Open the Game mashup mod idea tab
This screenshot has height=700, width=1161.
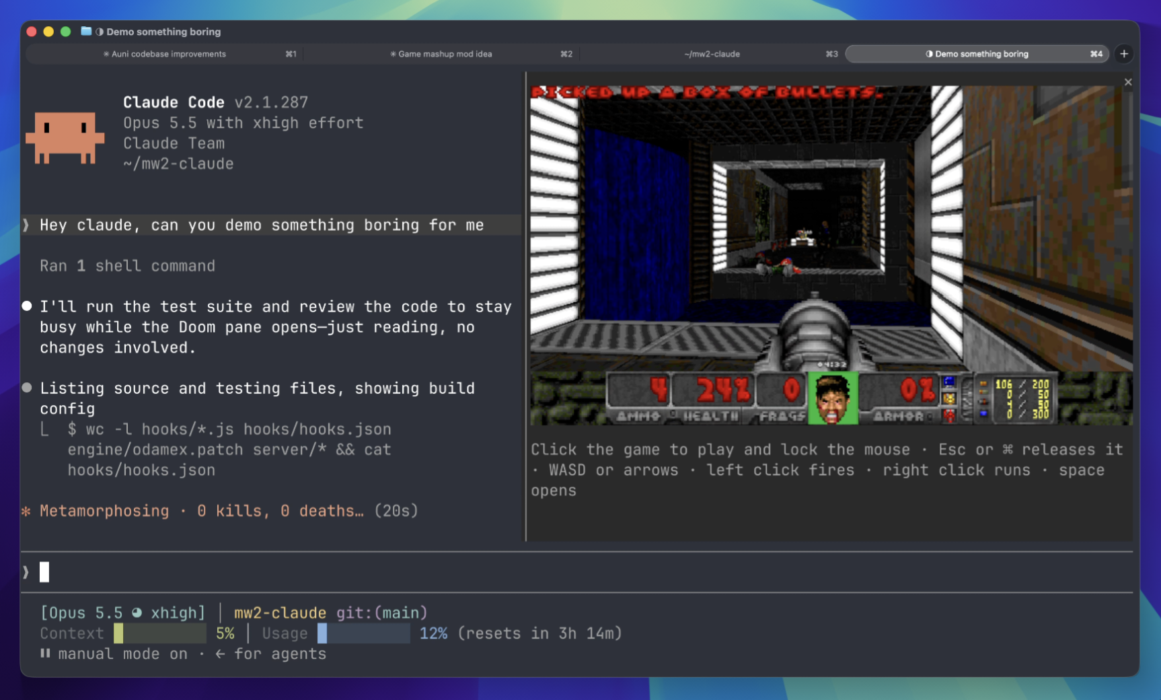(441, 54)
